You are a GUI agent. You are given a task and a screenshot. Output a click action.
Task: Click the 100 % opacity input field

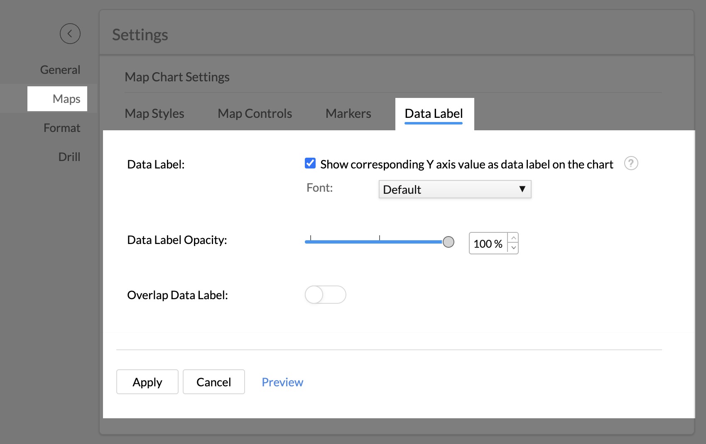(488, 244)
